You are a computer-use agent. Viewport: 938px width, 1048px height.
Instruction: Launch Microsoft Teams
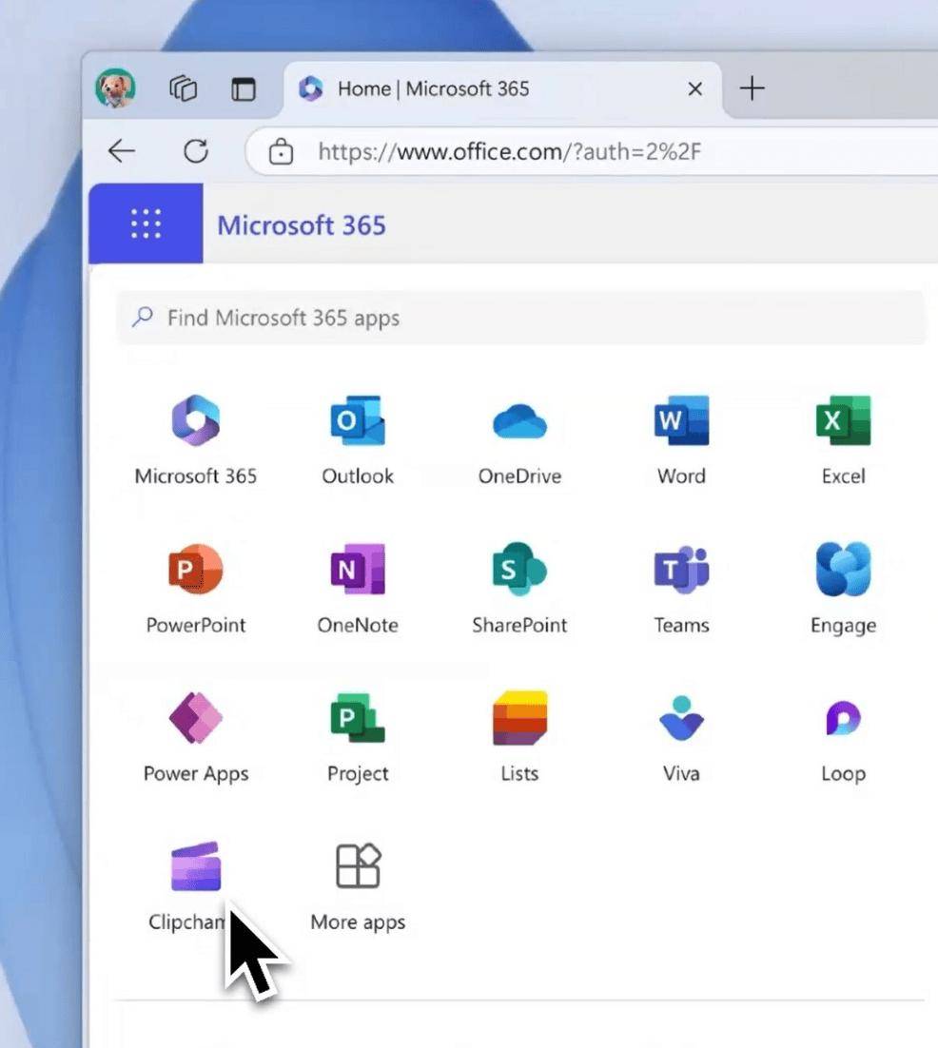681,588
